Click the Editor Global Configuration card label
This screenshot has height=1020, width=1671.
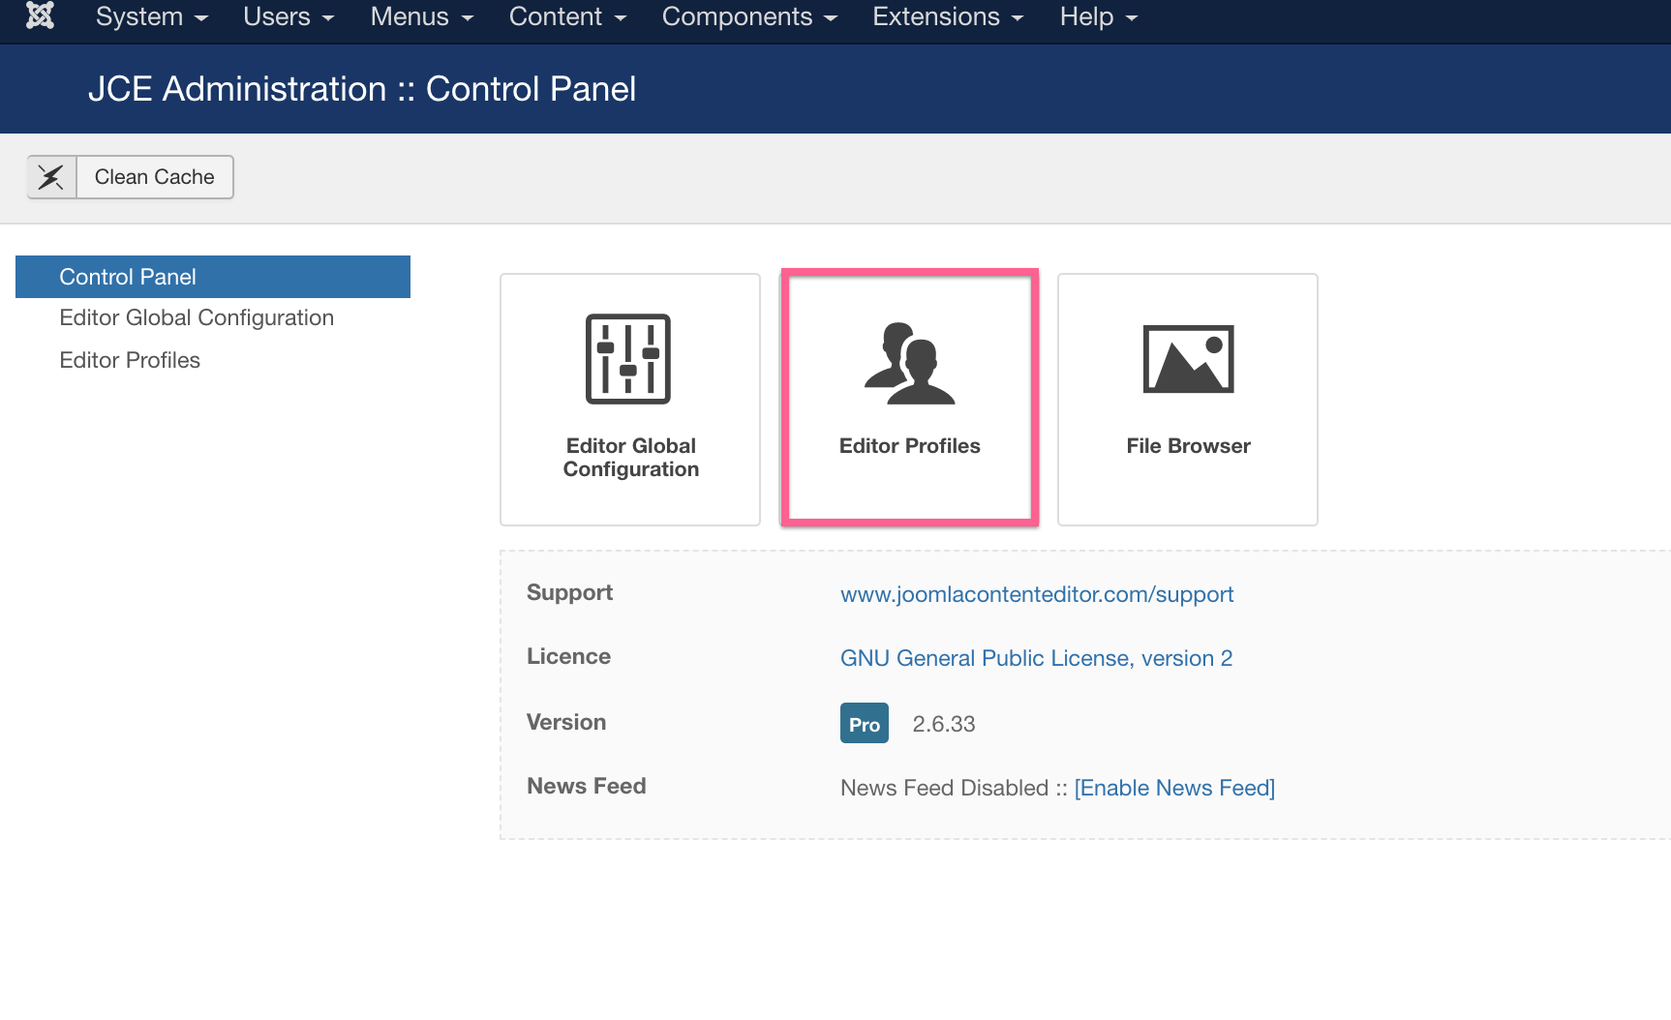tap(631, 458)
